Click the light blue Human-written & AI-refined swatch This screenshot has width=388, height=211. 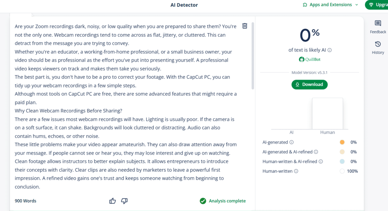click(342, 161)
